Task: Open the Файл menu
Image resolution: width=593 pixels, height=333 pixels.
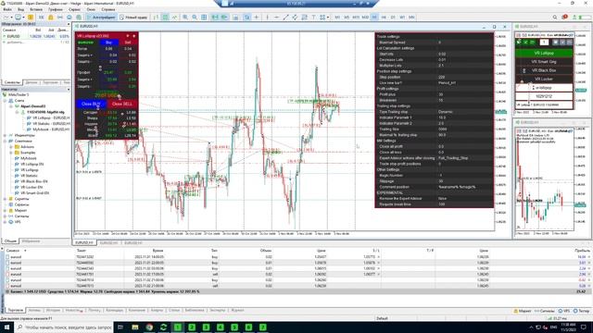Action: tap(7, 9)
